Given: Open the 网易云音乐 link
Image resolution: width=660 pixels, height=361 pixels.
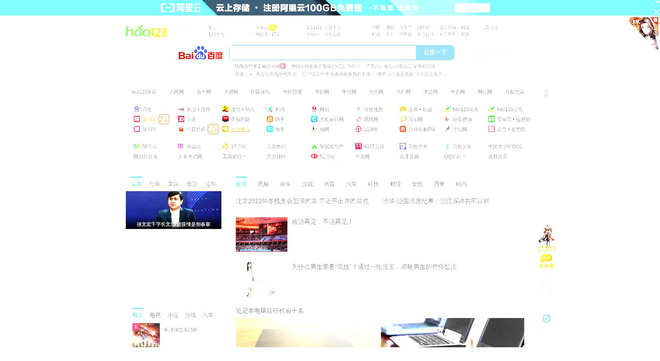Looking at the screenshot, I should click(146, 157).
